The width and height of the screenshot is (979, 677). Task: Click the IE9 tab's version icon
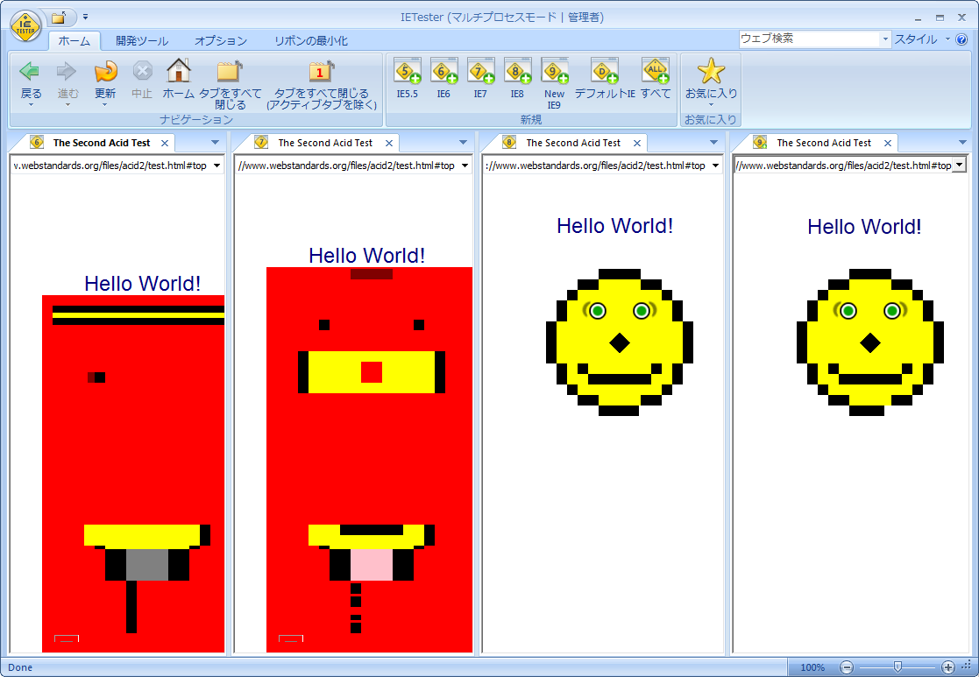(759, 142)
